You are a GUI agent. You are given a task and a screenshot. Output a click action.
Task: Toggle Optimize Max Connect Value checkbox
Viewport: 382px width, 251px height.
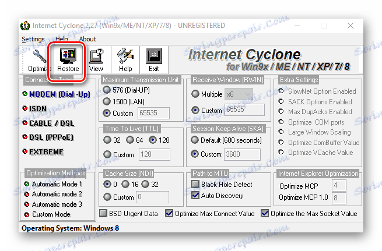coord(169,213)
